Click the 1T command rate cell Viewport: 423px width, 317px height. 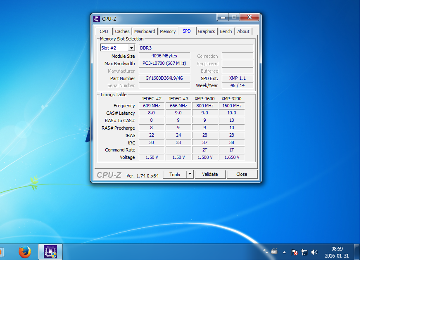click(232, 150)
